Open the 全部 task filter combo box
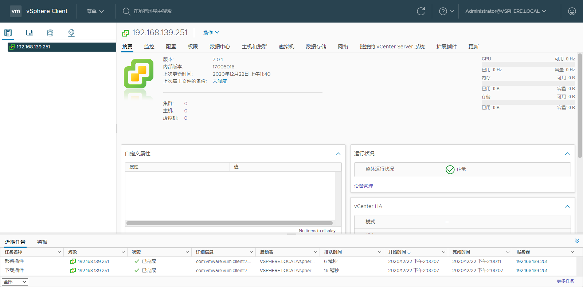 tap(15, 282)
